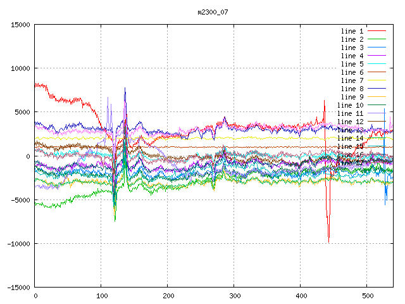
Task: Click the 0 label on the y-axis
Action: 28,156
